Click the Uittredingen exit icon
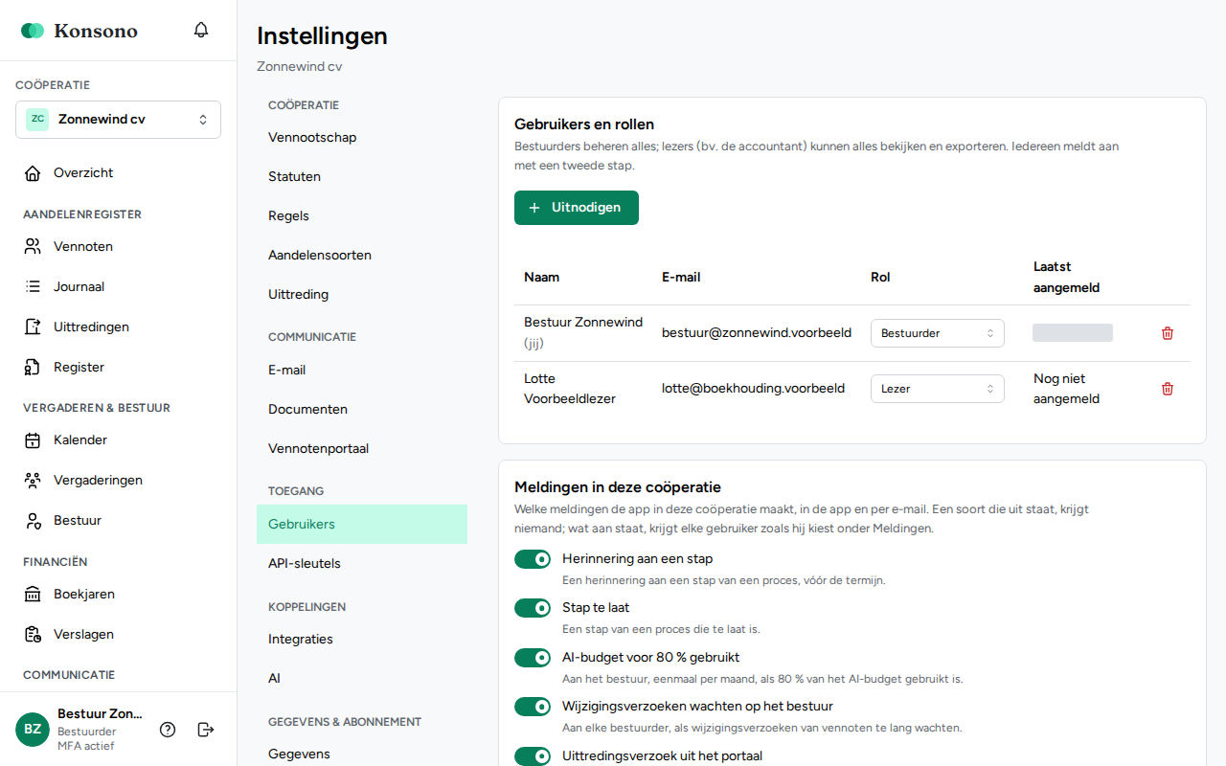1226x766 pixels. point(33,327)
